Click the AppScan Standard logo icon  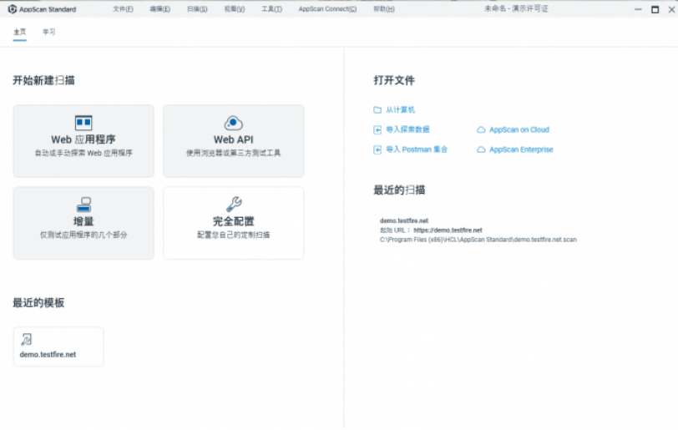(12, 9)
